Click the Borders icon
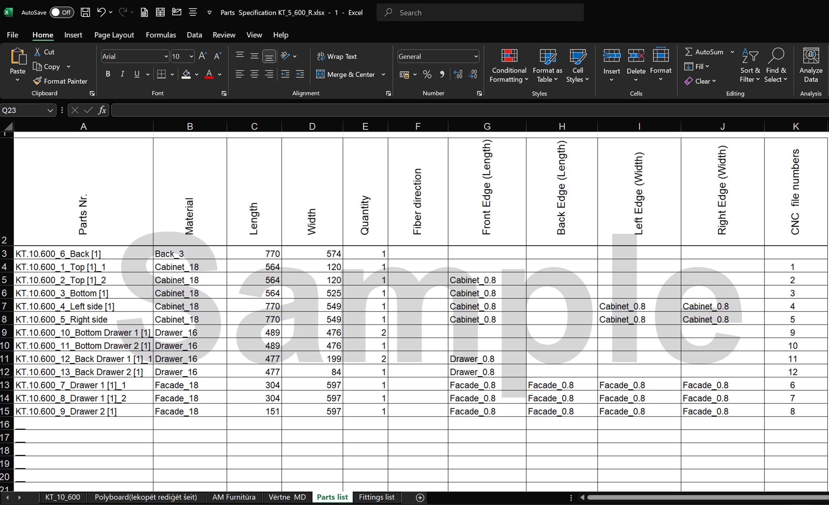This screenshot has width=829, height=505. [161, 74]
